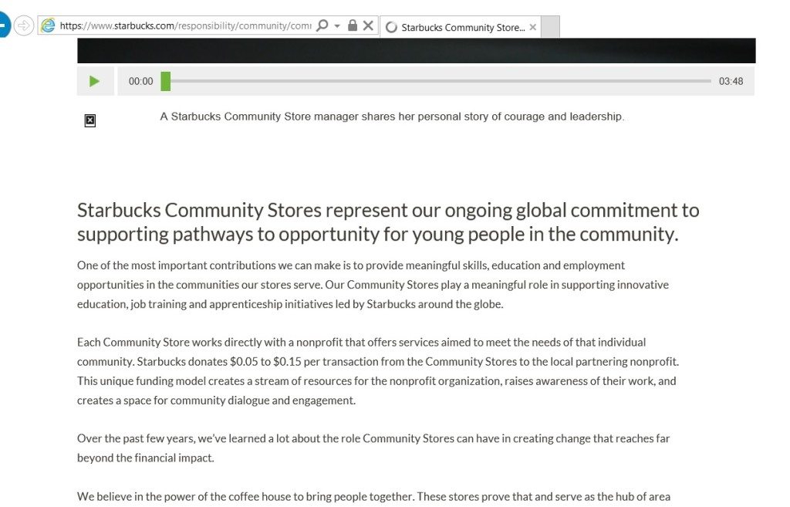Select the Starbucks Community Store tab
This screenshot has width=790, height=507.
coord(461,27)
